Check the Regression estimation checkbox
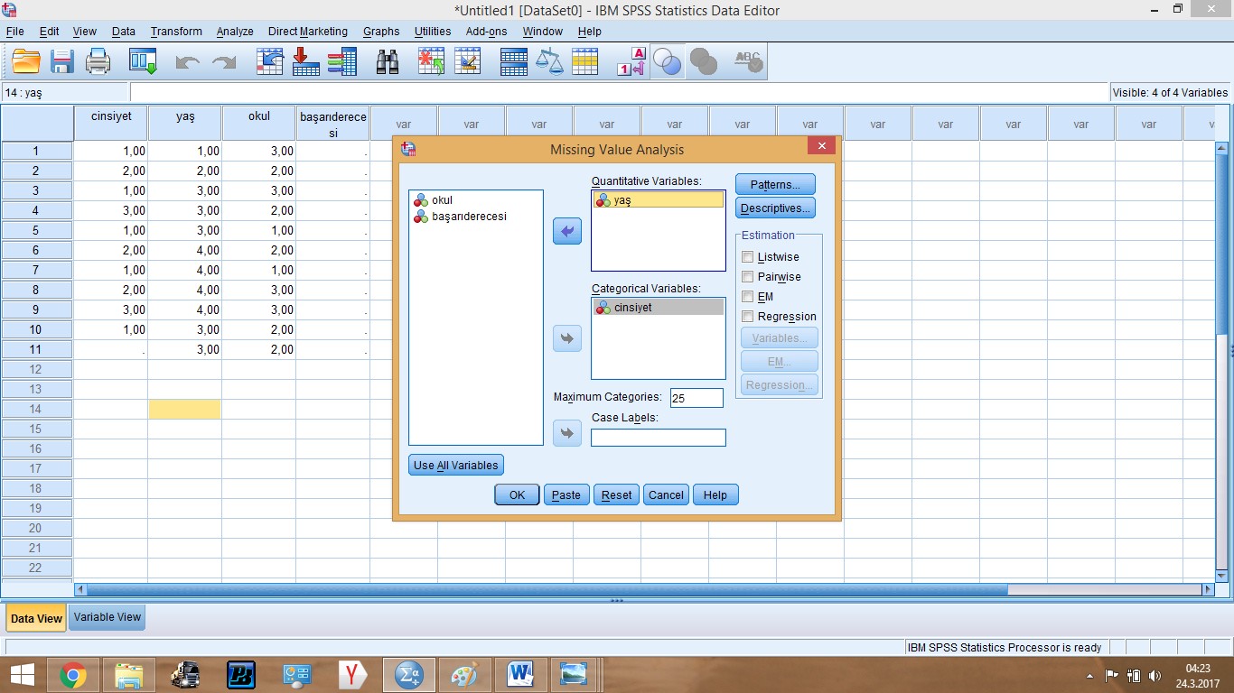This screenshot has height=693, width=1234. (747, 317)
